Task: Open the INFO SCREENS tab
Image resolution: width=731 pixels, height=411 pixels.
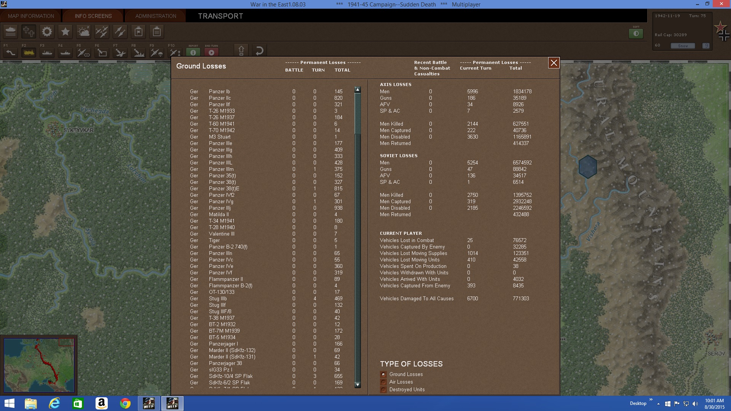Action: (x=93, y=16)
